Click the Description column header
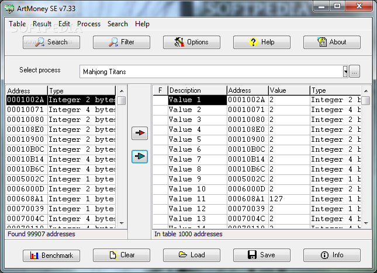Viewport: 377px width, 273px height. tap(197, 90)
